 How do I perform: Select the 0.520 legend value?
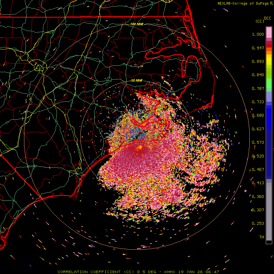tap(258, 156)
